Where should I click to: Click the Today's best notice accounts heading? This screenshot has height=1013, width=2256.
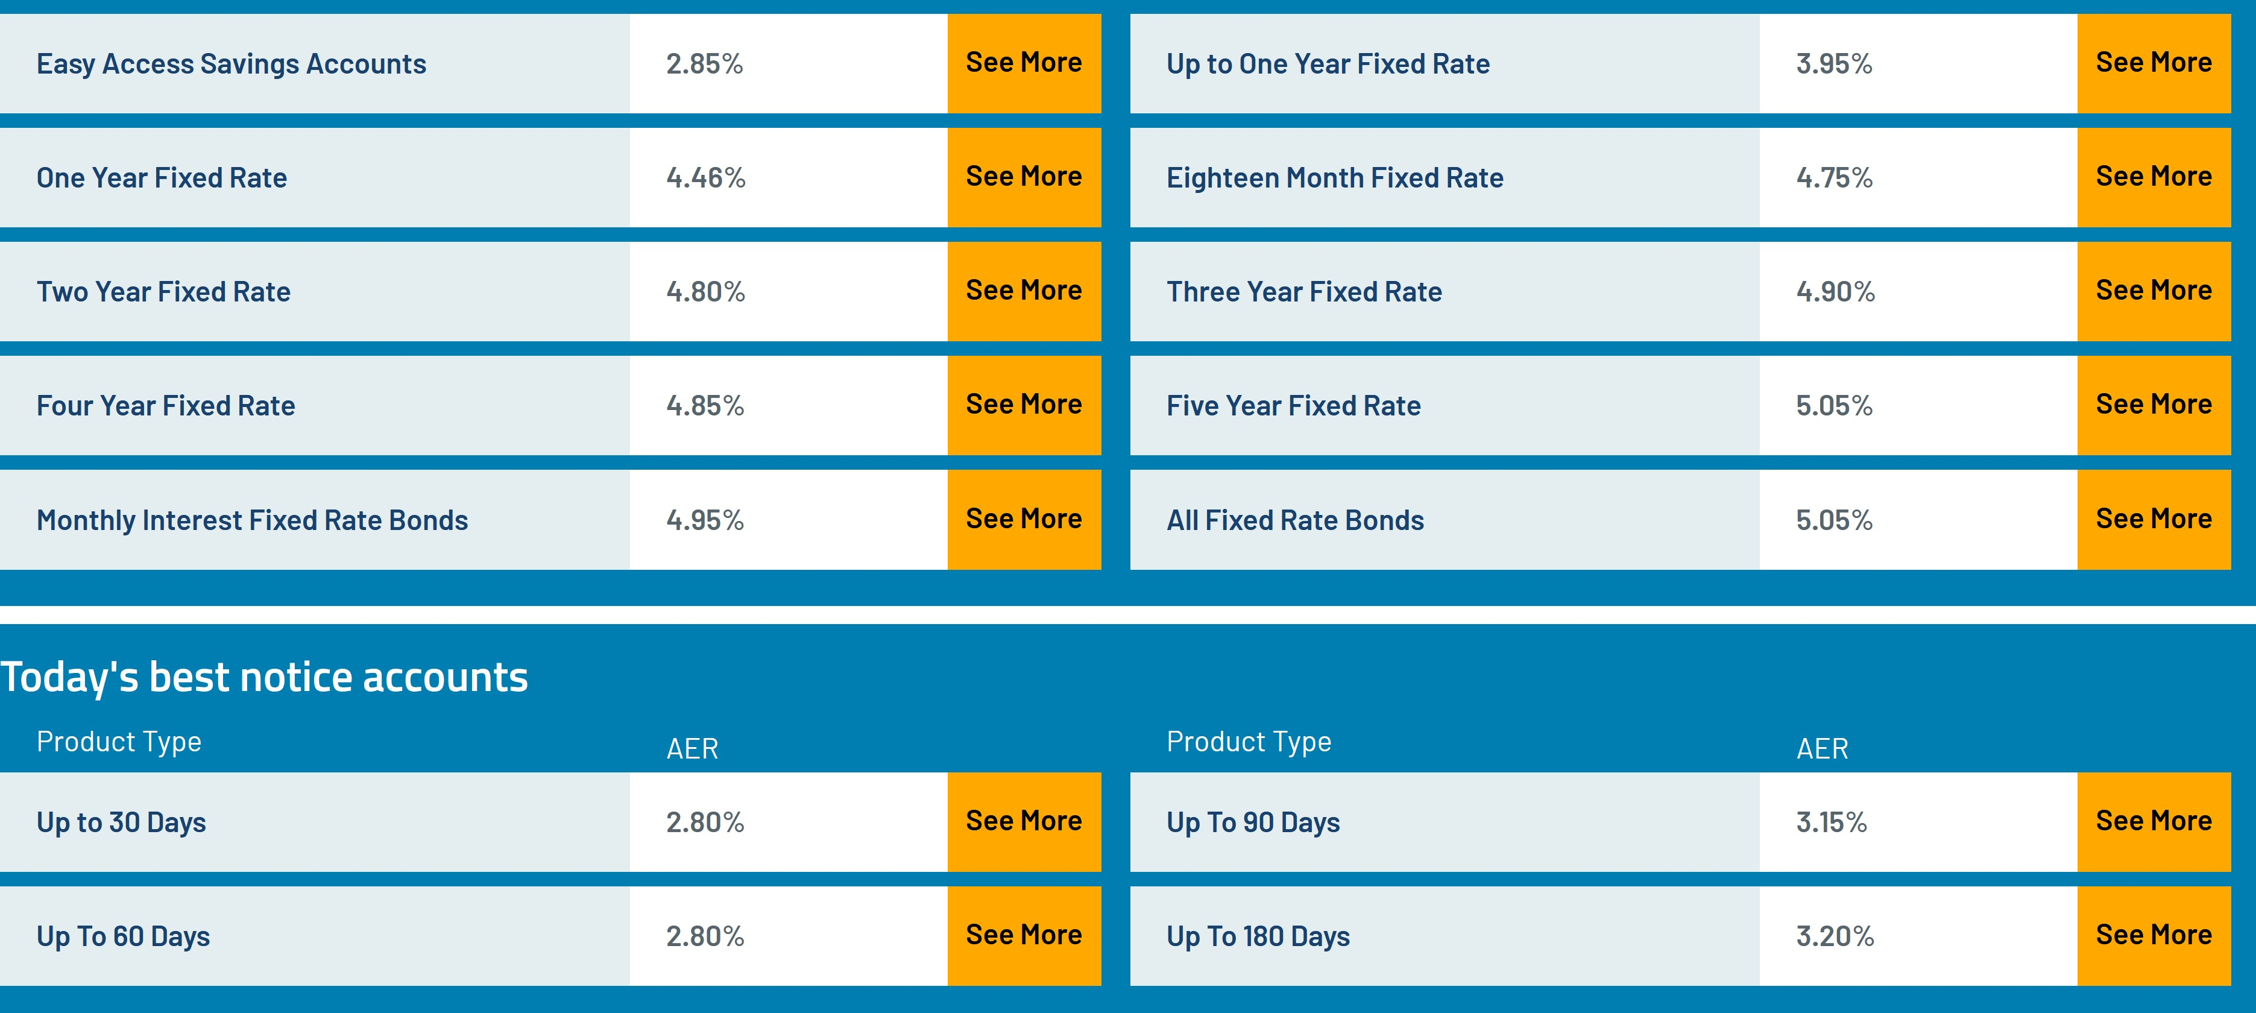263,677
